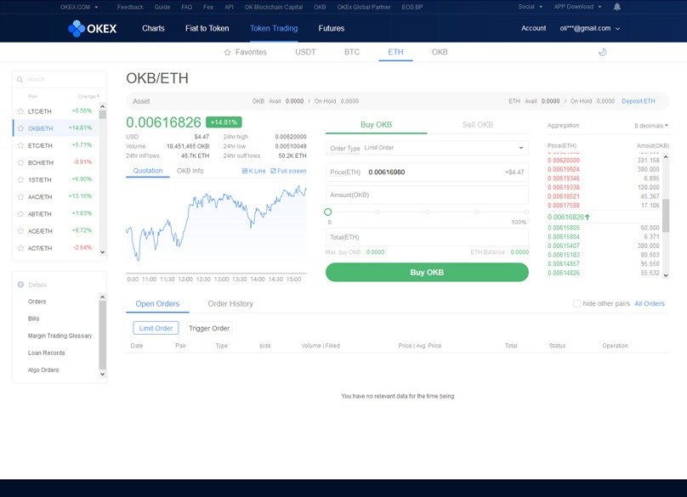
Task: Open the Order Type dropdown
Action: tap(427, 148)
